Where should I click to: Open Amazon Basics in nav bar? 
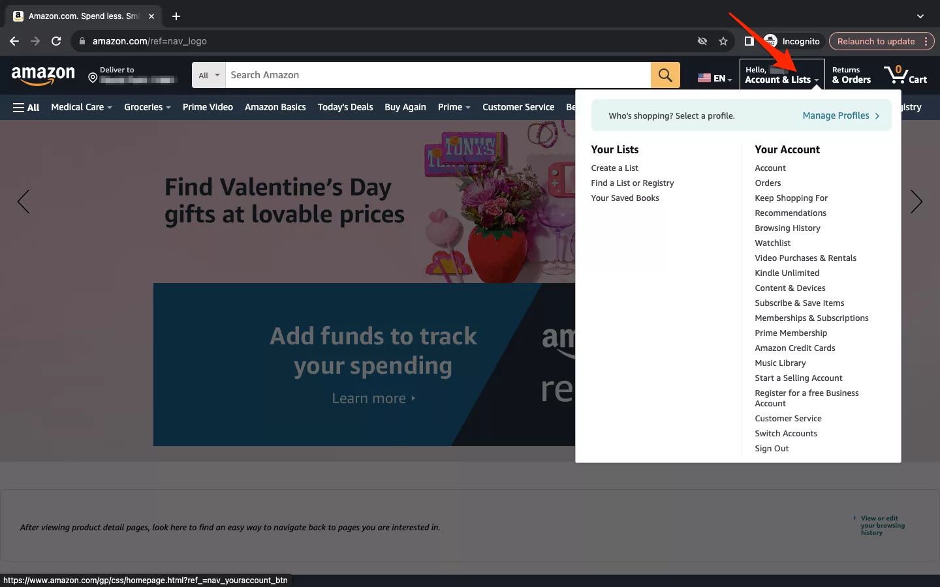tap(275, 108)
